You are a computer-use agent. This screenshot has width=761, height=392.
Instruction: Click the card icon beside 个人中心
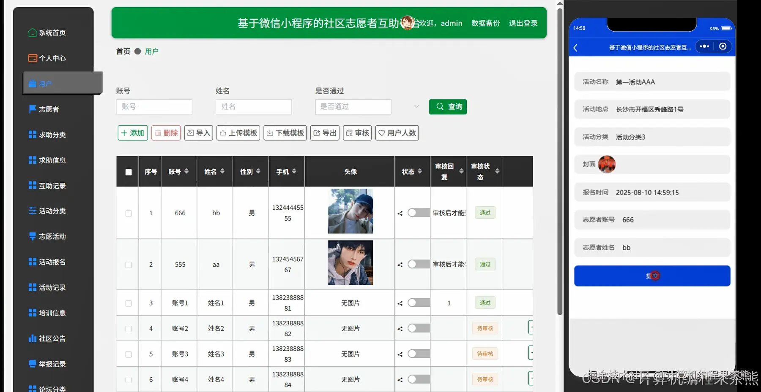coord(33,58)
